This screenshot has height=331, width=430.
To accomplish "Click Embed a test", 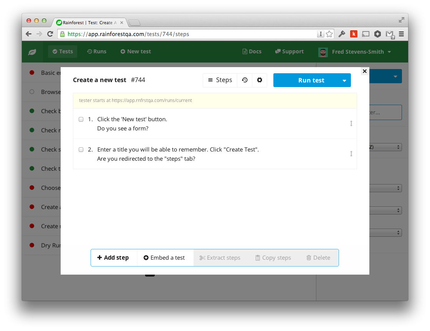I will point(165,258).
